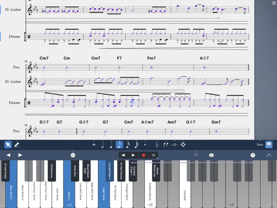Screen dimensions: 277x208
Task: Insert a triplet tuplet
Action: point(174,145)
